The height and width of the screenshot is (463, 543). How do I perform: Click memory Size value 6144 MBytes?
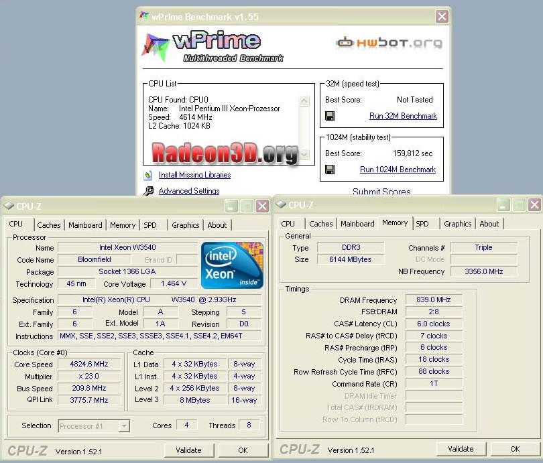351,259
